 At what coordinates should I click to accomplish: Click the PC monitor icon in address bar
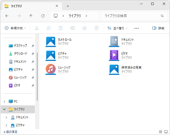[x=56, y=16]
